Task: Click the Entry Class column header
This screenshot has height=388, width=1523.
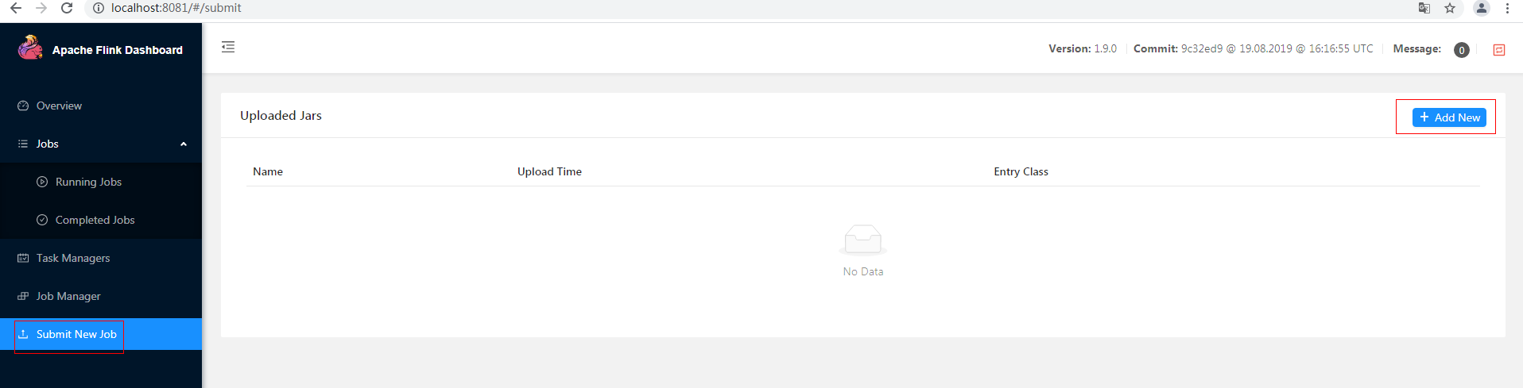Action: tap(1021, 171)
